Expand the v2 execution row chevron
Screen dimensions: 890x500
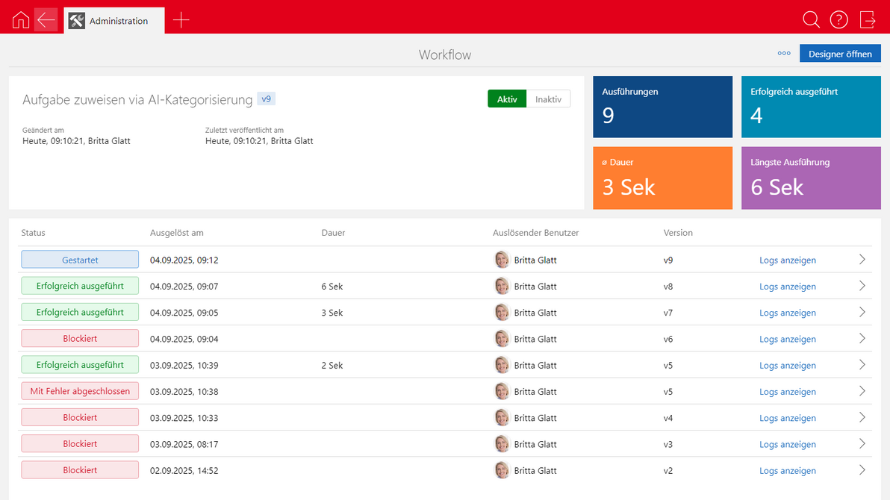point(862,470)
